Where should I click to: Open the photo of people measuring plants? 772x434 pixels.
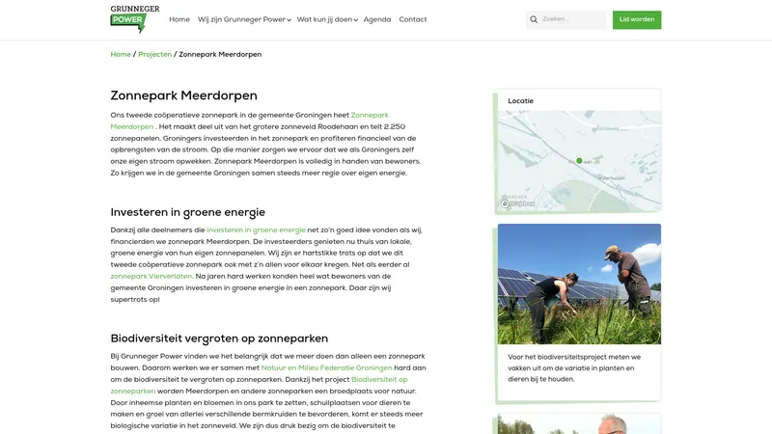(x=579, y=284)
